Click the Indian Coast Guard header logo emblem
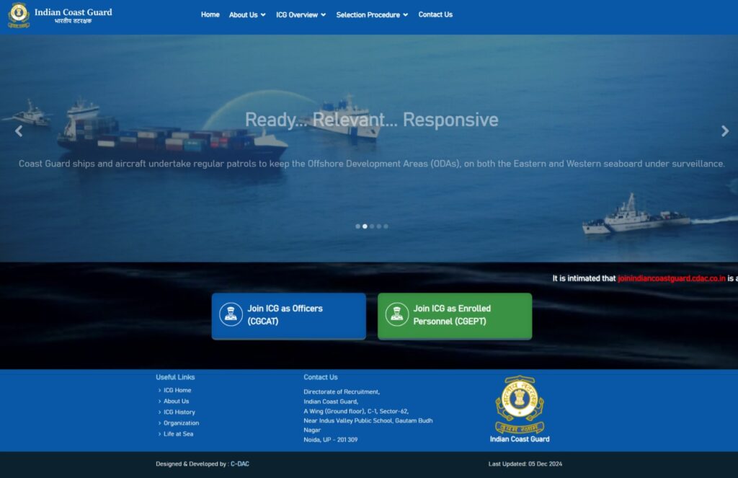The width and height of the screenshot is (738, 478). 19,15
